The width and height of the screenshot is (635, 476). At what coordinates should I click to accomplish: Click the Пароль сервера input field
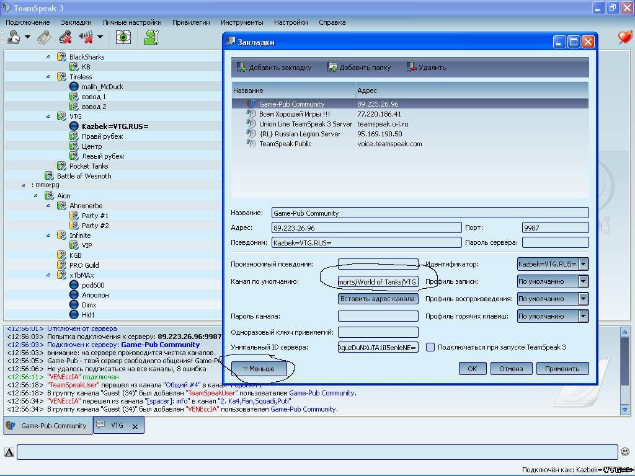[555, 242]
